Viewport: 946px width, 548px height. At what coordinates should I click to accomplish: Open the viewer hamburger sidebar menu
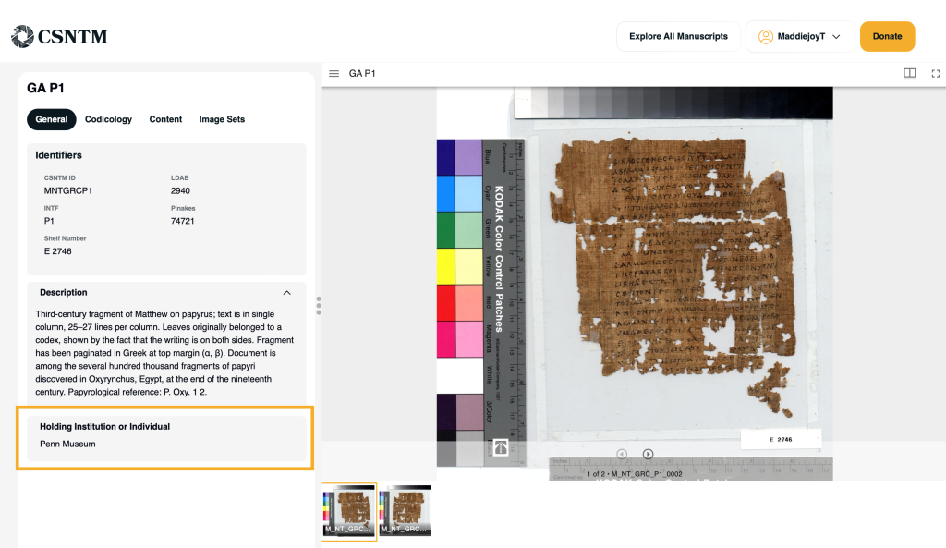point(334,74)
